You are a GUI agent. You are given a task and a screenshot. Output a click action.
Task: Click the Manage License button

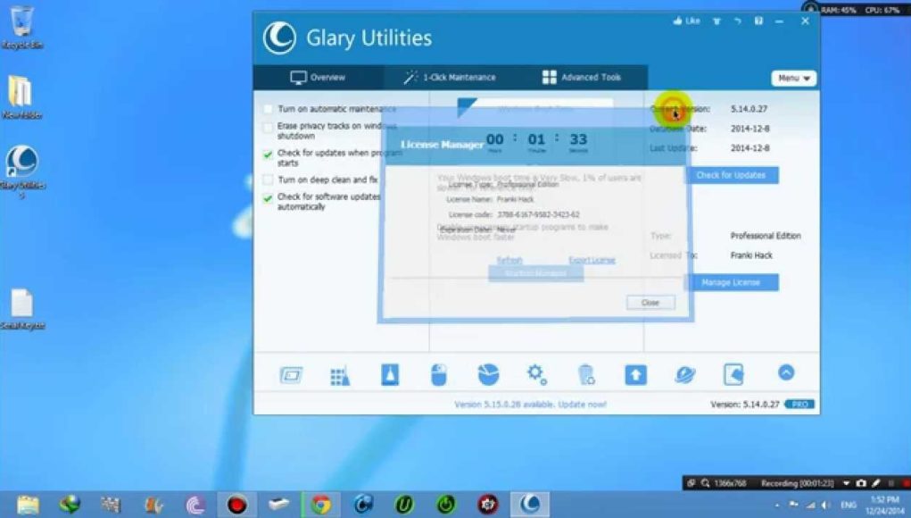tap(731, 283)
